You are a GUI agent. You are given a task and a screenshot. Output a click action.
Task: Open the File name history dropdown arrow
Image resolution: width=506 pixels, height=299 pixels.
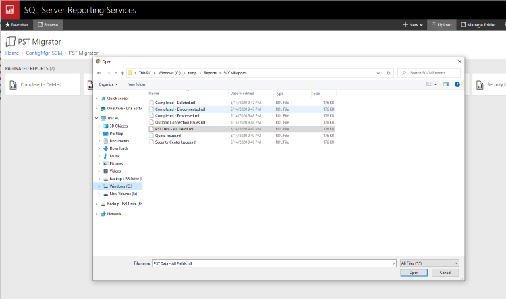[393, 263]
